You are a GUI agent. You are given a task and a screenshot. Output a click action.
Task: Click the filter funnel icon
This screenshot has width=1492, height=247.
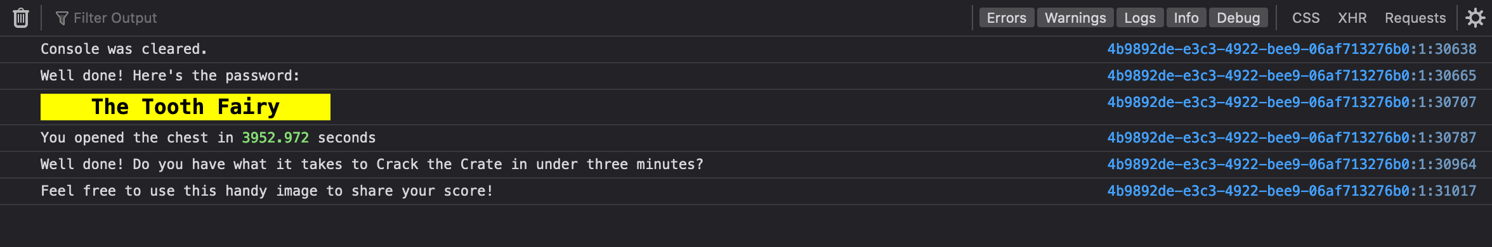[62, 18]
